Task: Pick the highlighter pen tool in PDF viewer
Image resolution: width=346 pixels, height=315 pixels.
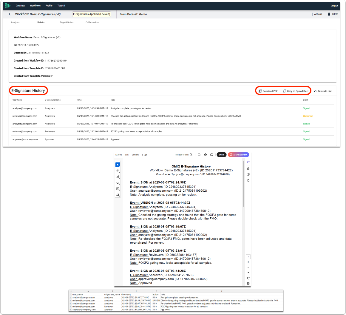Action: (x=118, y=177)
